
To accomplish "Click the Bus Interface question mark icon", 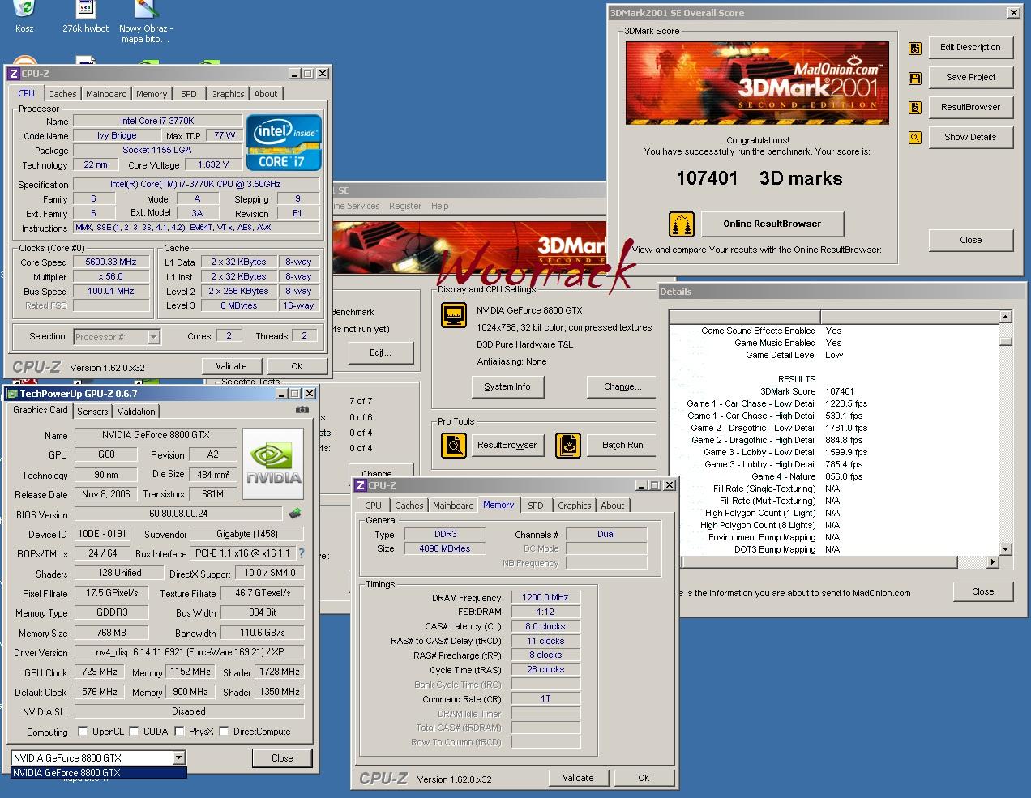I will pos(302,553).
